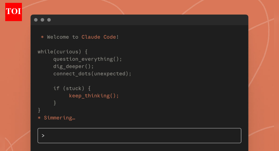Click inside the command input field

click(139, 135)
